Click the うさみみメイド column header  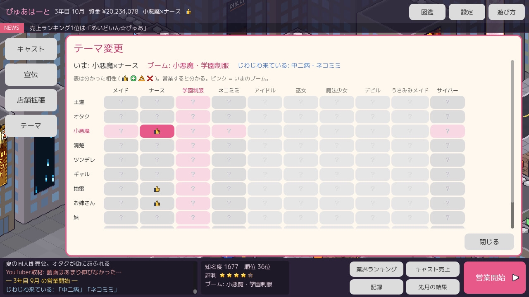(410, 90)
